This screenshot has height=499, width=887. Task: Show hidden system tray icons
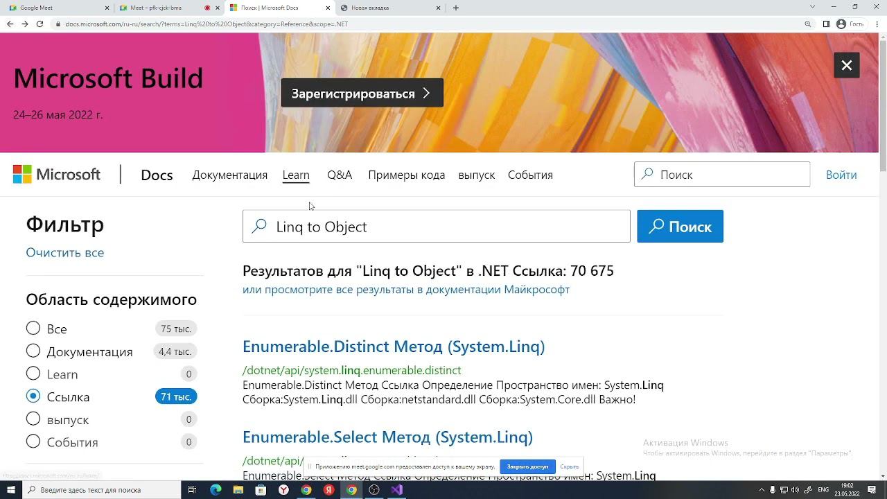762,490
